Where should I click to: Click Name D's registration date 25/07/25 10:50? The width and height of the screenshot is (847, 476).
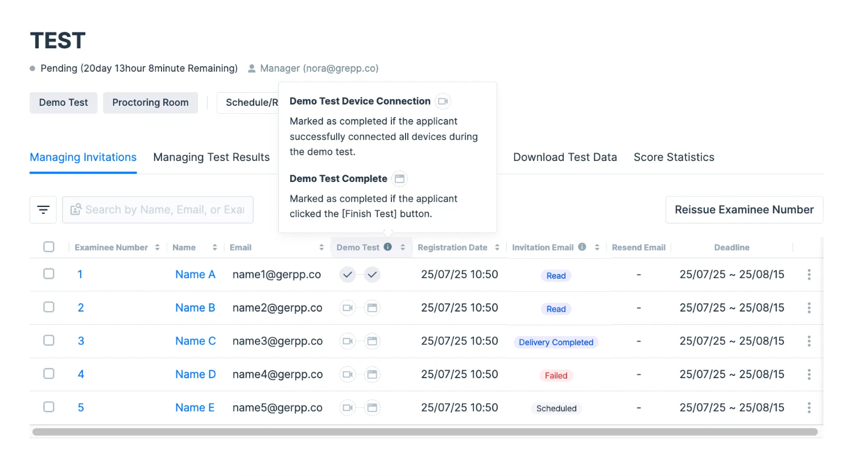tap(460, 374)
